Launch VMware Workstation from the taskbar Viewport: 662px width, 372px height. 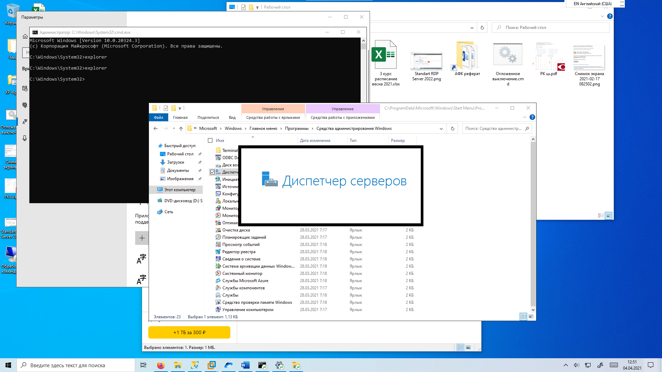[211, 365]
